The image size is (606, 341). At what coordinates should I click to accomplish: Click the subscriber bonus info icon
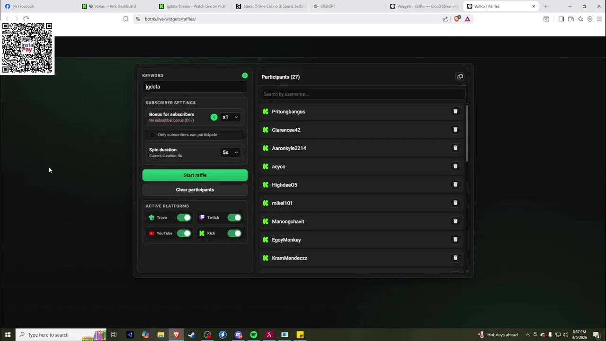pos(214,117)
